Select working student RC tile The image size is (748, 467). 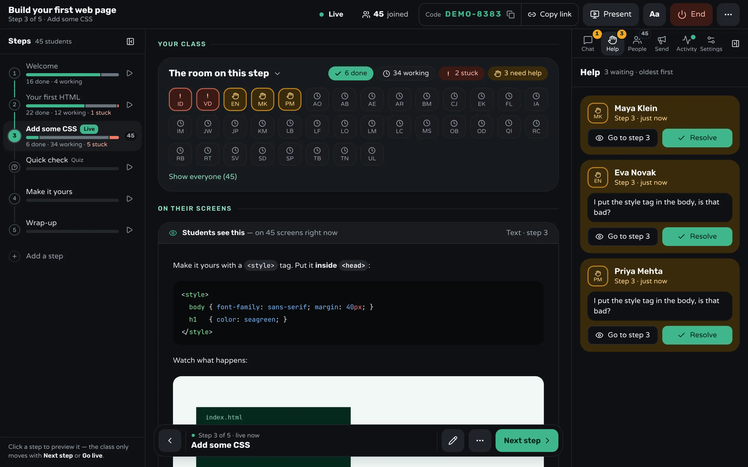[x=536, y=127]
